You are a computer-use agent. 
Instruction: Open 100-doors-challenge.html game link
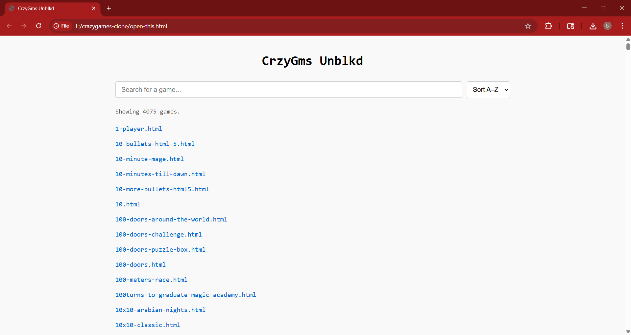tap(158, 235)
